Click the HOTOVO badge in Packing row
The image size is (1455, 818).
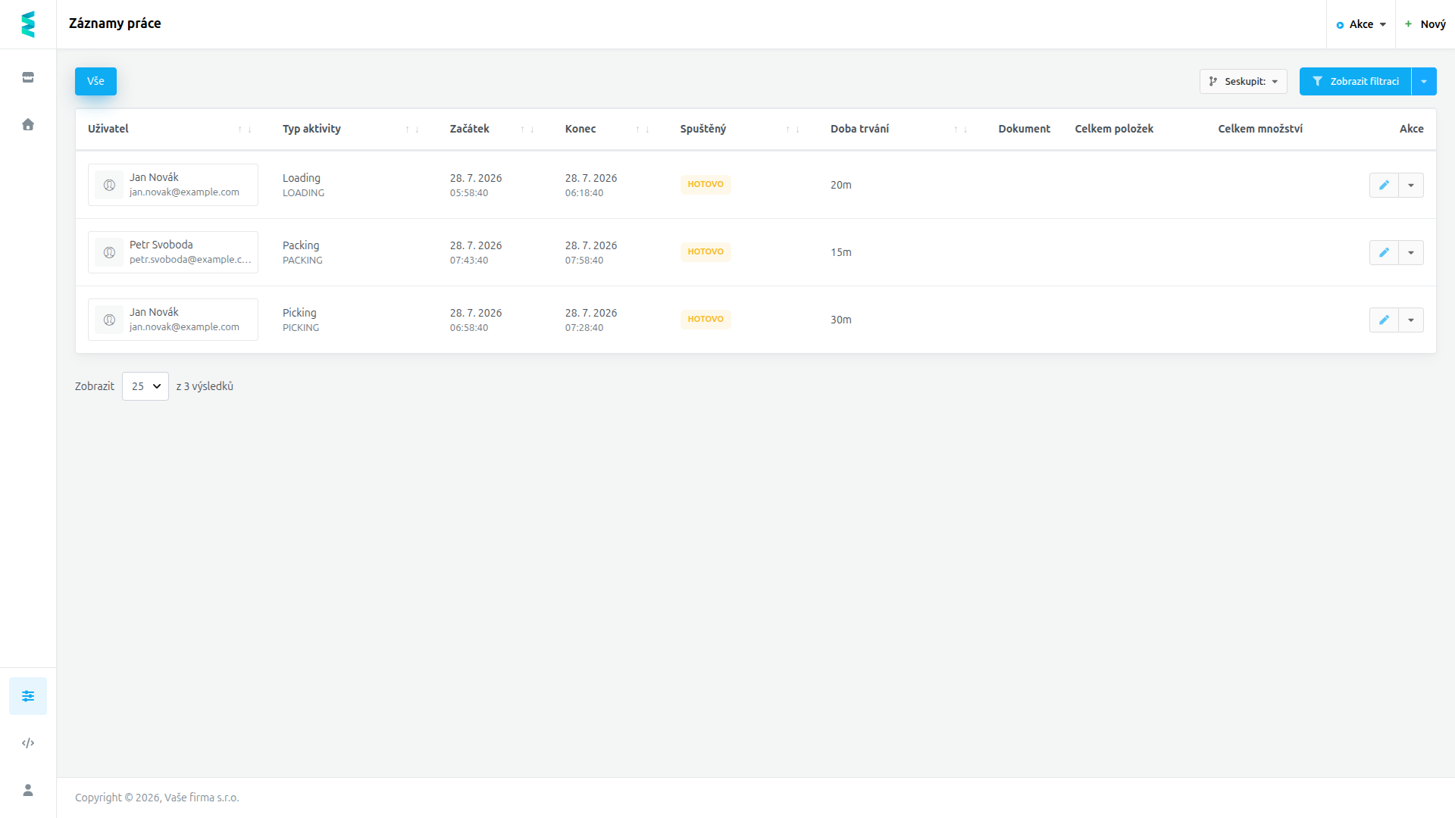706,251
